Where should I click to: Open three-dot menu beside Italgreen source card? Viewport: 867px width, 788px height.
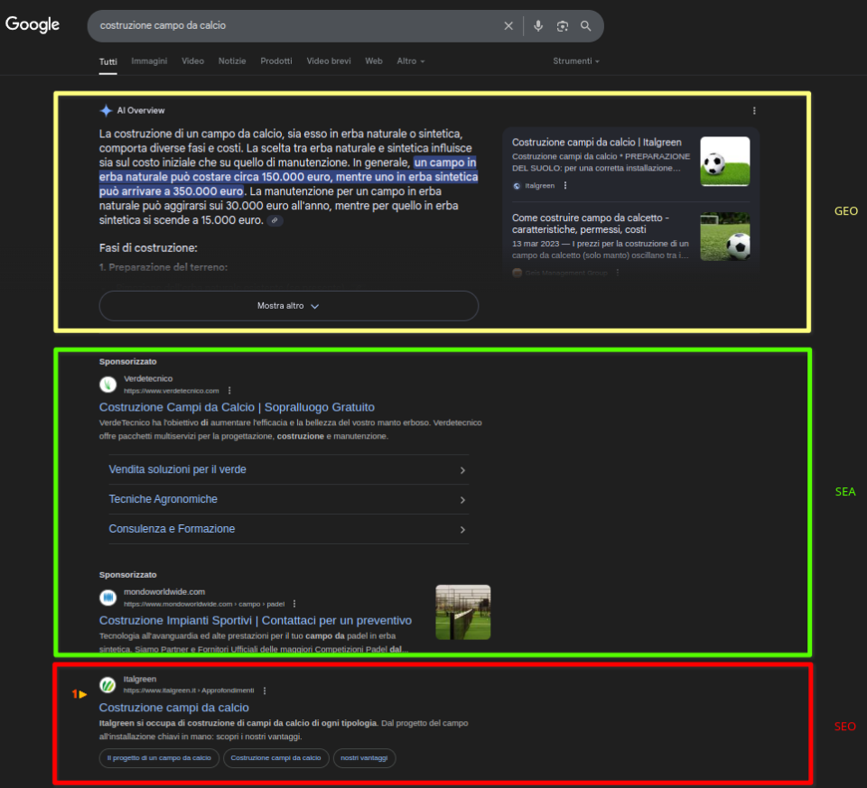tap(565, 186)
